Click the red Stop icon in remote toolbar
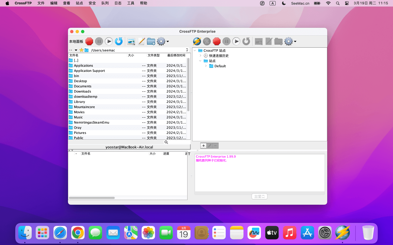This screenshot has height=245, width=393. pyautogui.click(x=217, y=41)
